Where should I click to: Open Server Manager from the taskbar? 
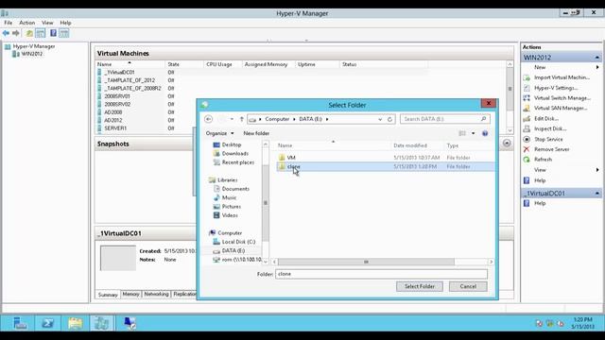(20, 323)
